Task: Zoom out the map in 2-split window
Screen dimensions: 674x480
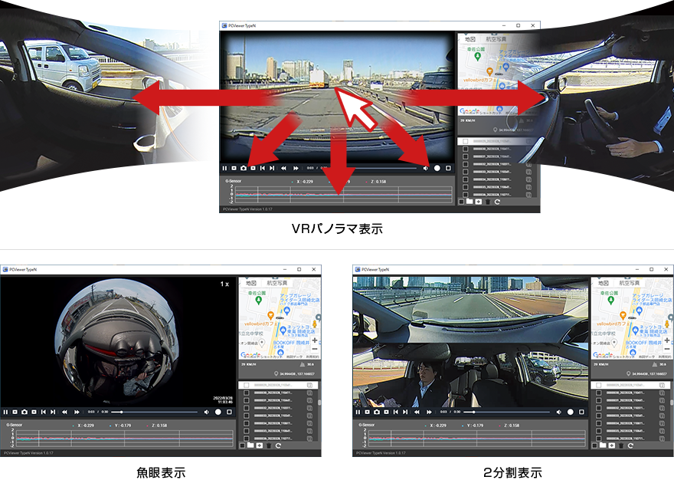Action: (667, 349)
